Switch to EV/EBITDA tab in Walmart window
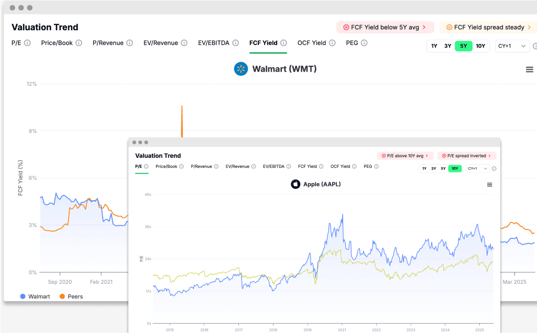537x333 pixels. click(214, 43)
